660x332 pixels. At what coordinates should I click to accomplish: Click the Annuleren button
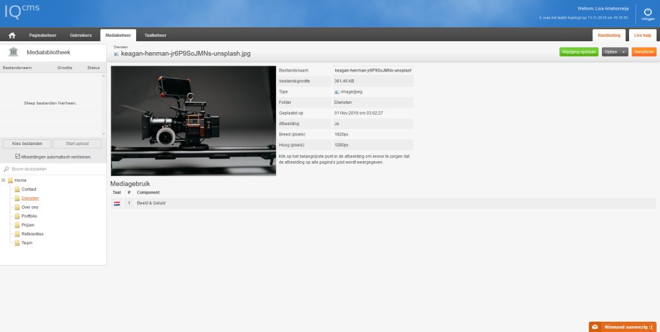pos(644,52)
